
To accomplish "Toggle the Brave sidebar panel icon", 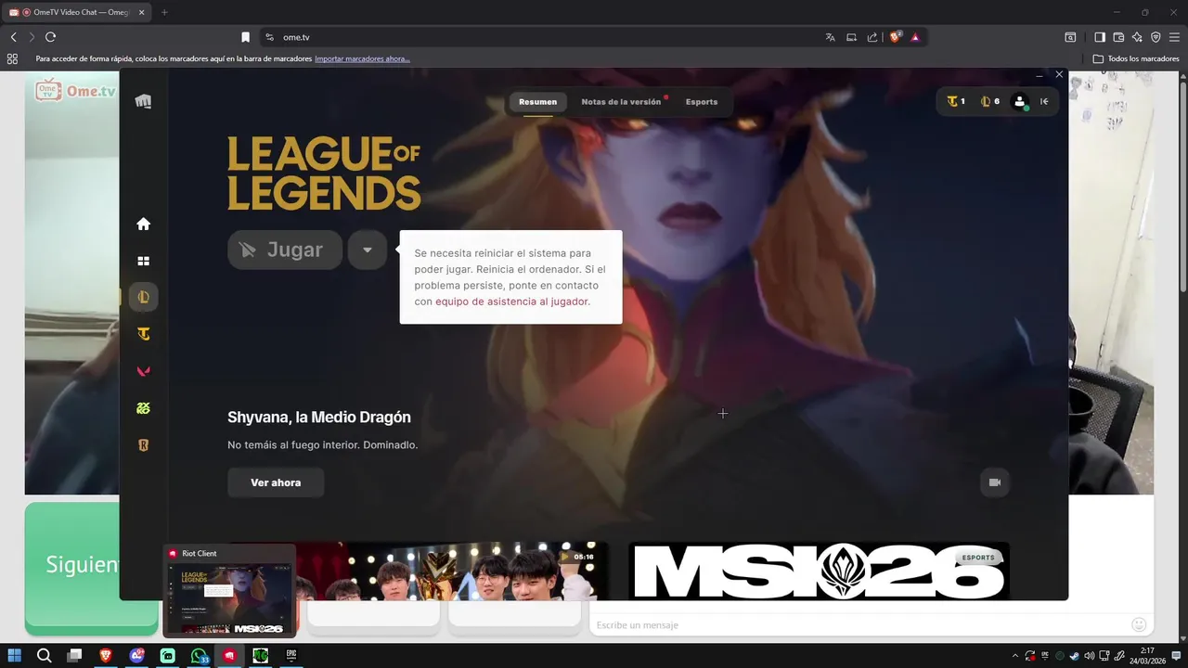I will coord(1100,37).
